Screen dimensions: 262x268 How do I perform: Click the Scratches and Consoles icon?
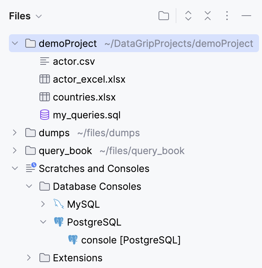31,168
